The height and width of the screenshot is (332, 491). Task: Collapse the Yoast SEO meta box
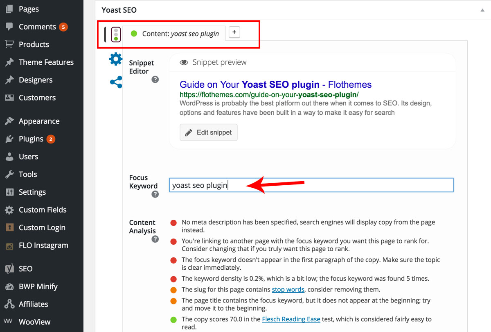pos(482,10)
